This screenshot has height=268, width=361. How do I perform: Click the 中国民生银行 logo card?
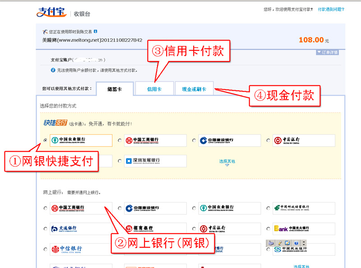[x=304, y=250]
